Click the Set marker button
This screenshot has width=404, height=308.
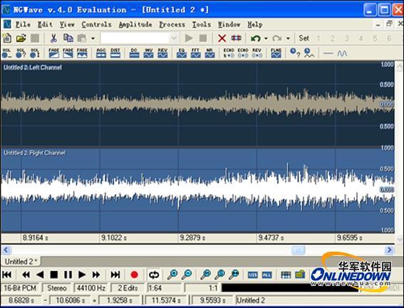click(304, 38)
